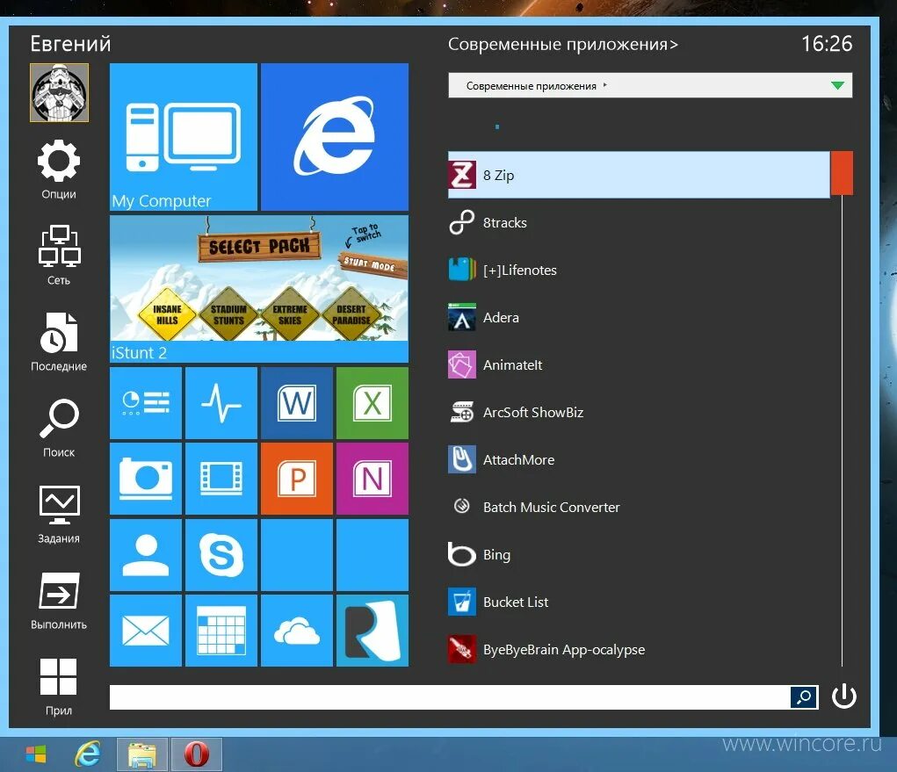Open the Выполнить run icon

59,591
